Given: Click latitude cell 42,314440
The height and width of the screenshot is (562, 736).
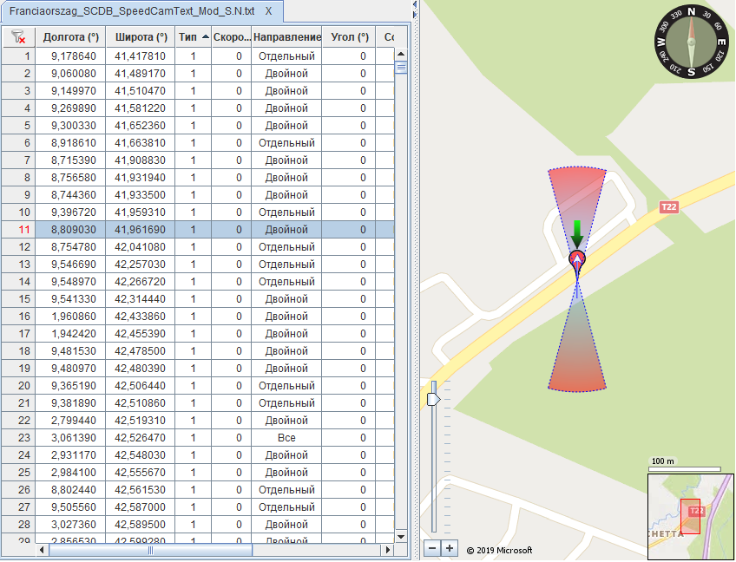Looking at the screenshot, I should (141, 299).
